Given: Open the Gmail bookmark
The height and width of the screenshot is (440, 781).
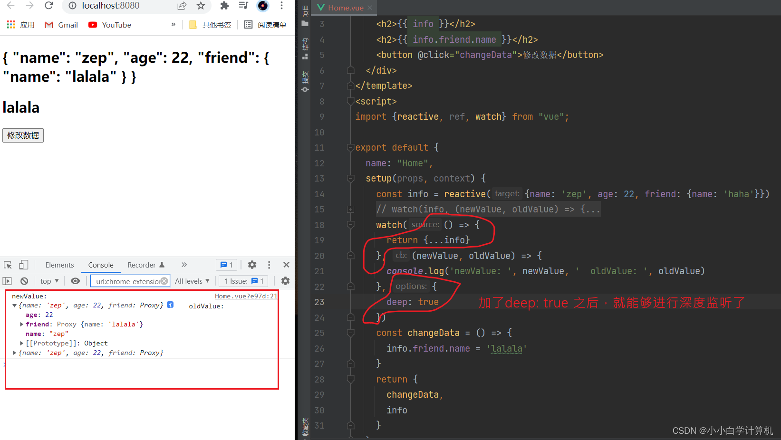Looking at the screenshot, I should coord(61,25).
